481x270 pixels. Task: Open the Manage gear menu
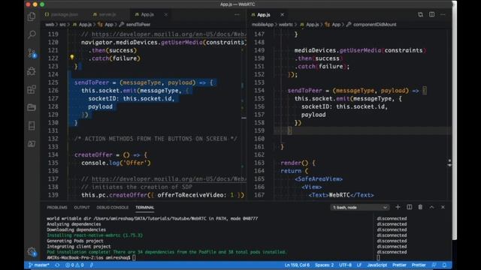pos(32,252)
